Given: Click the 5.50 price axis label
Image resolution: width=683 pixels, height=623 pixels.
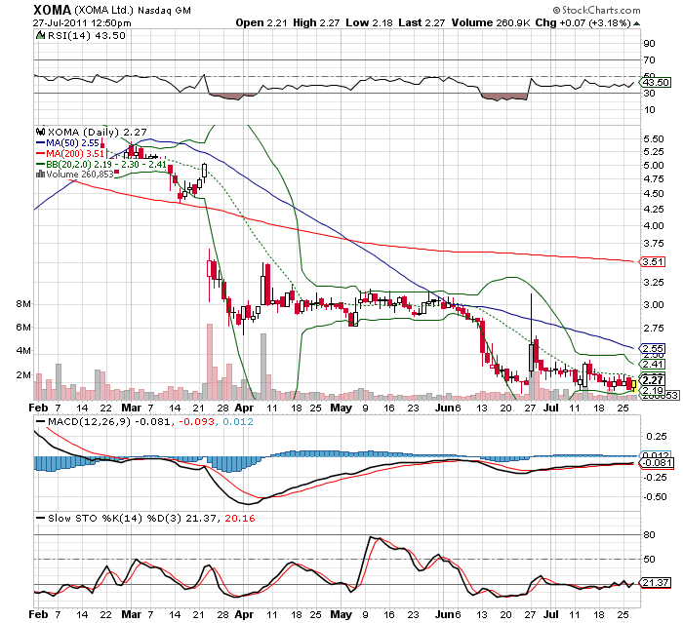Looking at the screenshot, I should coord(654,138).
